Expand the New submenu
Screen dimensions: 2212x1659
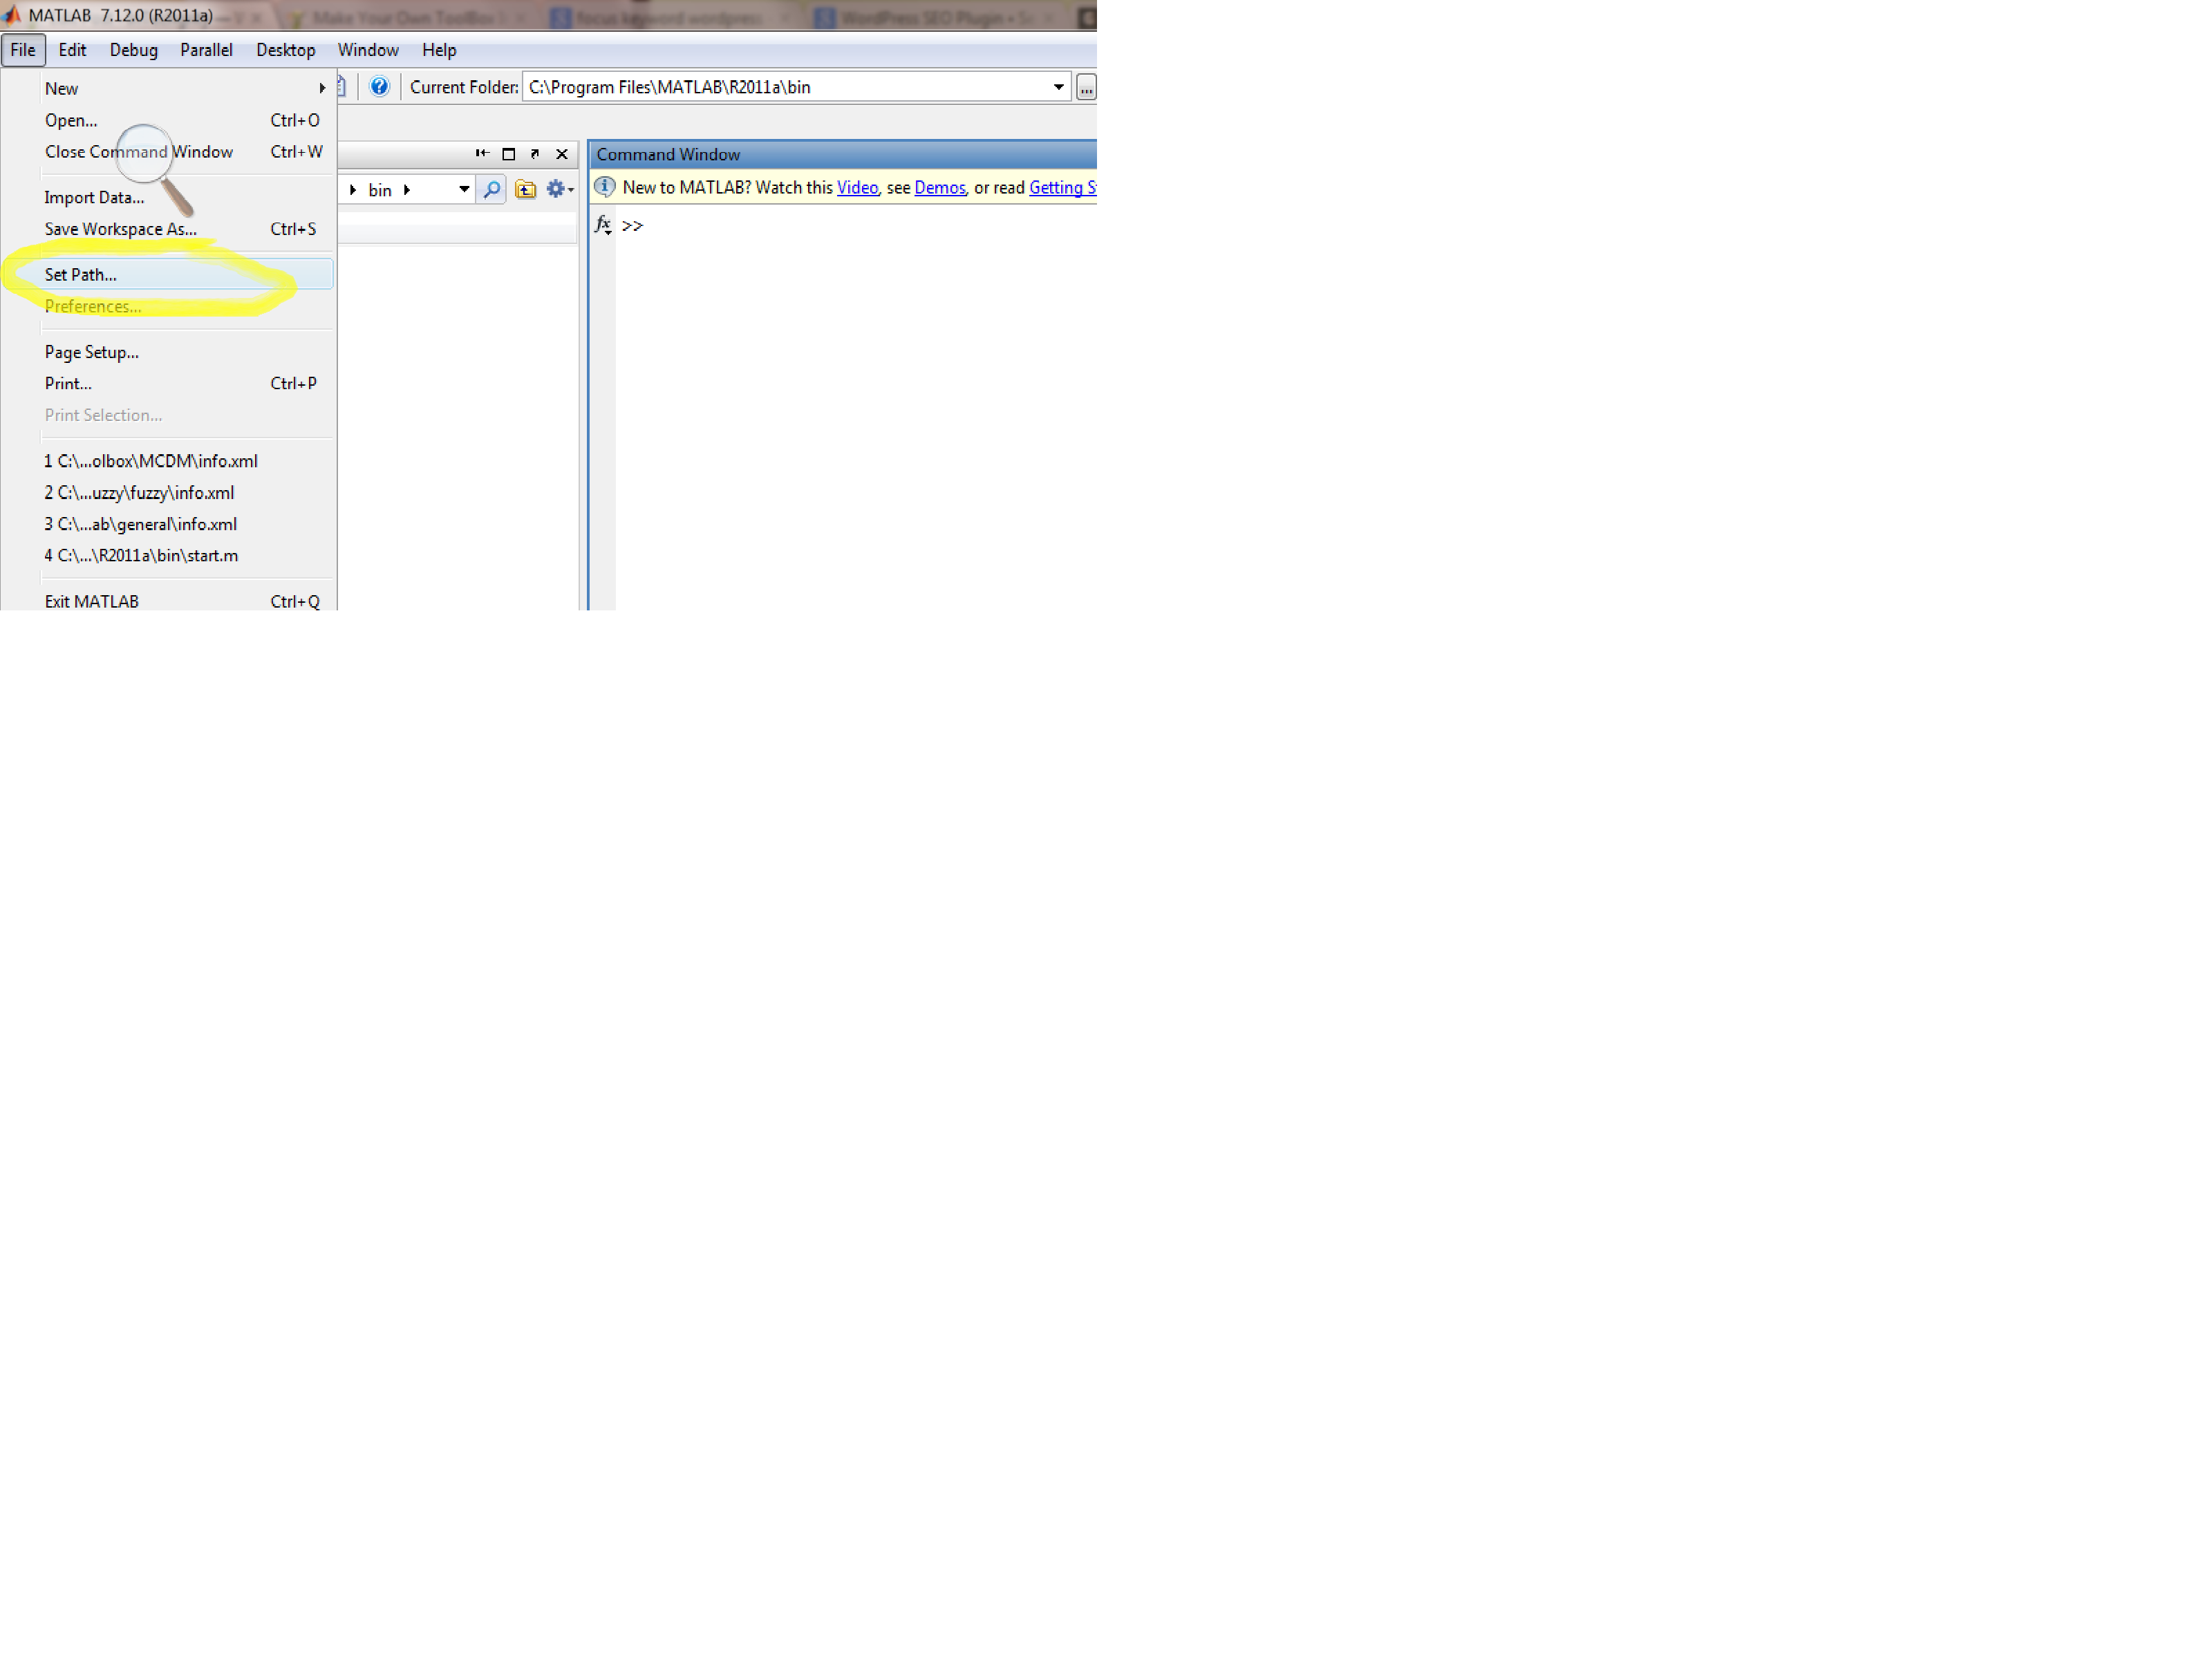pyautogui.click(x=186, y=89)
